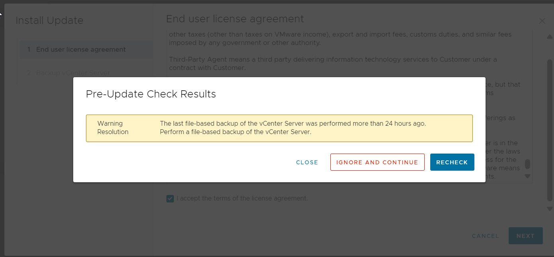Cancel the Install Update wizard

[485, 236]
